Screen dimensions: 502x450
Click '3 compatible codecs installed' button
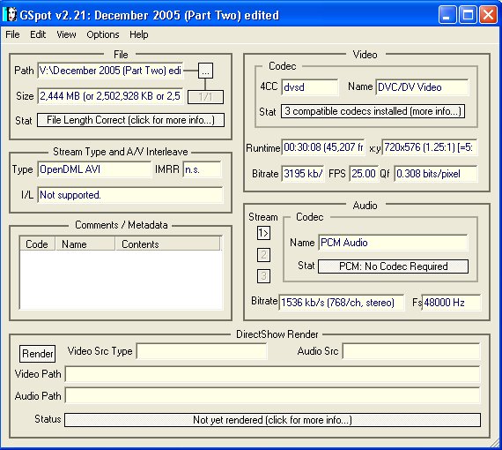point(373,111)
